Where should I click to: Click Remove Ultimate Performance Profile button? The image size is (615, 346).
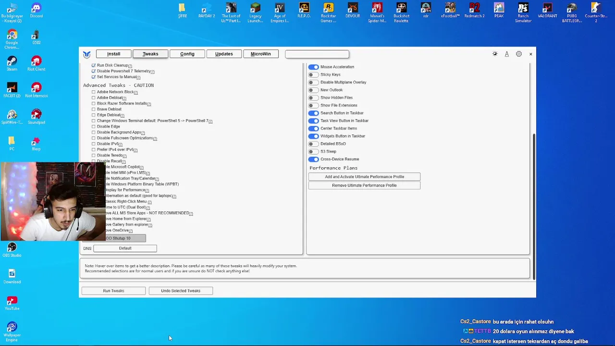coord(364,185)
